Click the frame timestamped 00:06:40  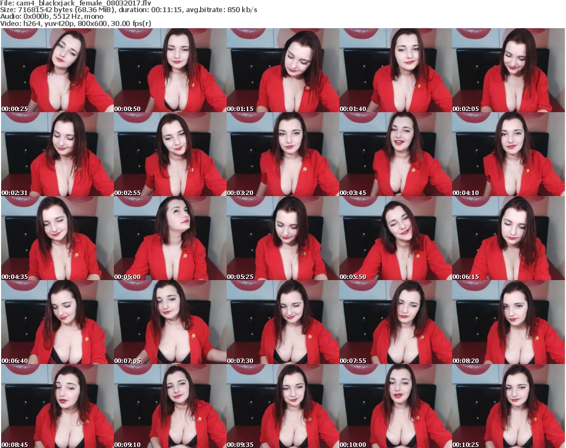[57, 323]
